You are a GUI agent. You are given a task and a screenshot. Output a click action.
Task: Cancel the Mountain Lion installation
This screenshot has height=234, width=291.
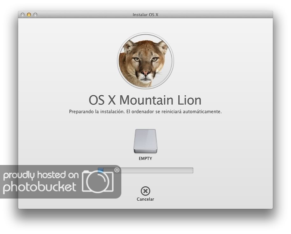[145, 191]
